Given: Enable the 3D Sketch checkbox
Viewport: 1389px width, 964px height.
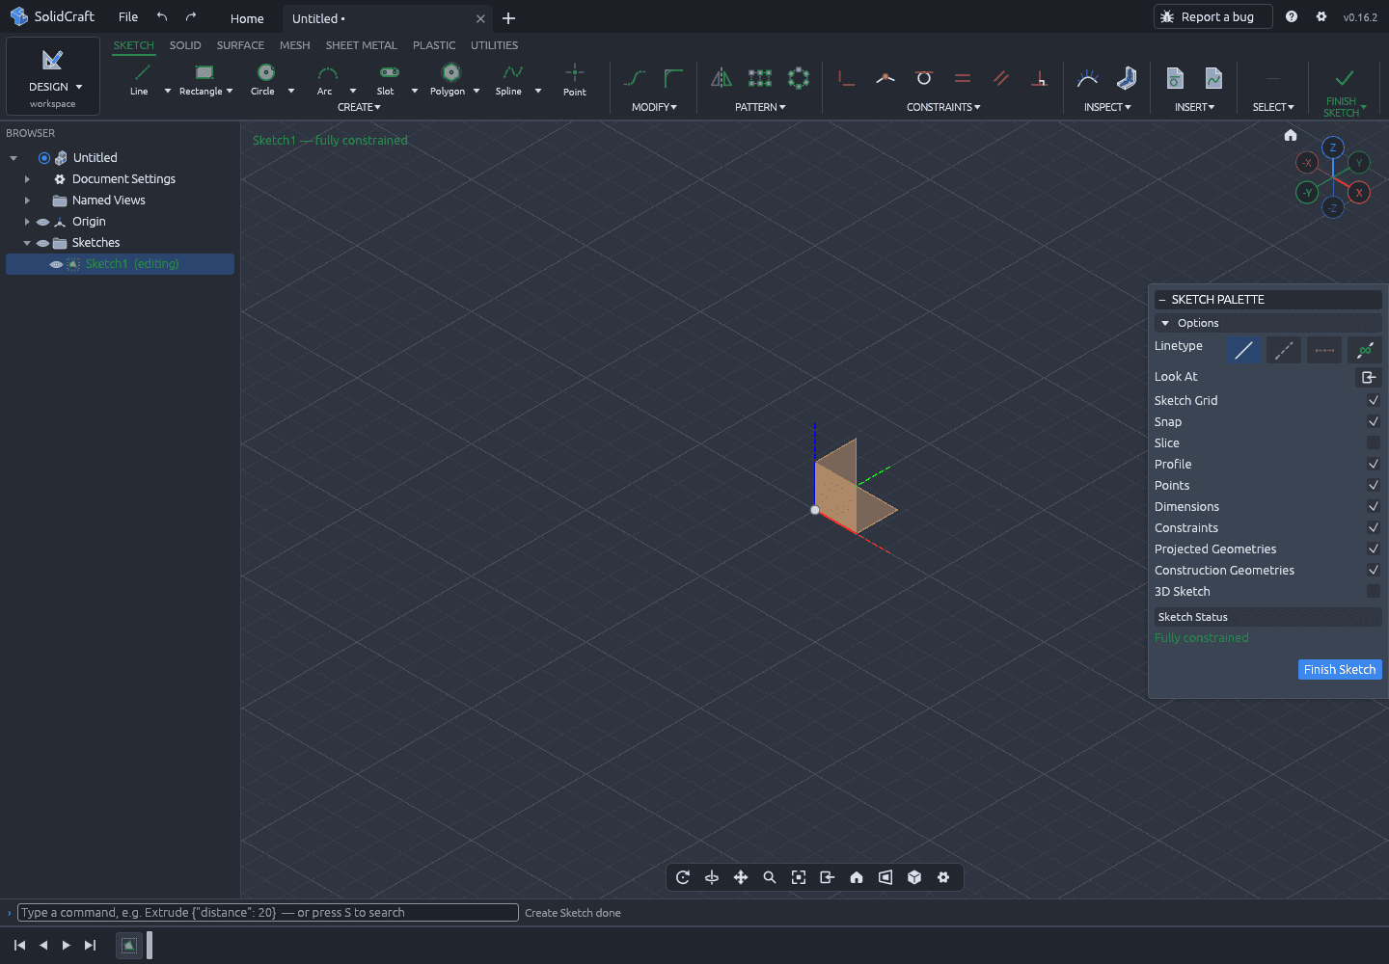Looking at the screenshot, I should [x=1374, y=591].
